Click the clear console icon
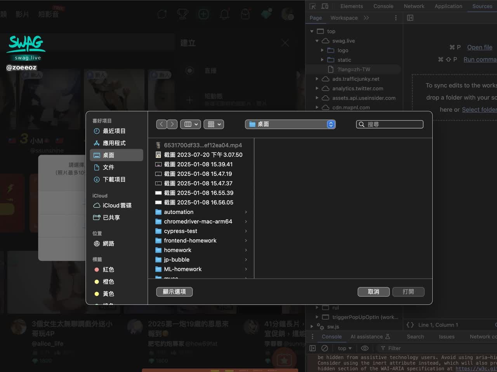 [x=325, y=348]
